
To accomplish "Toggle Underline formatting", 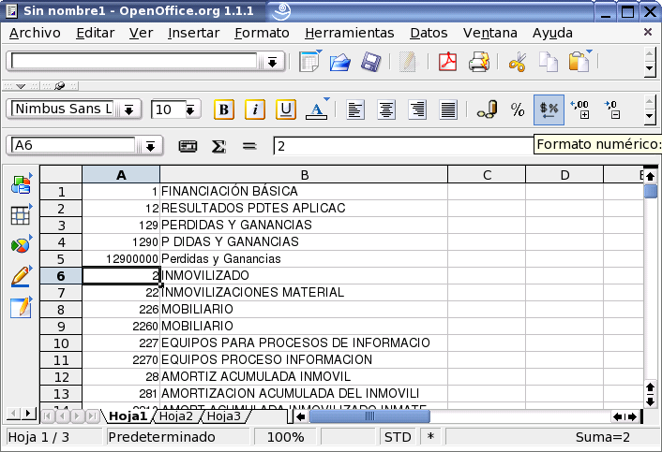I will point(286,109).
